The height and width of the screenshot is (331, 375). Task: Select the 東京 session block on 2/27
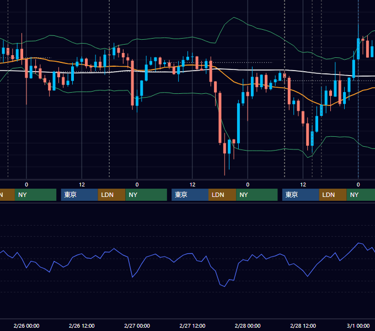pos(190,195)
